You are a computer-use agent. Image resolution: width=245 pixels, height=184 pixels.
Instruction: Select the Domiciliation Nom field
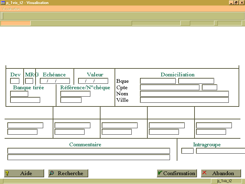tap(184, 94)
